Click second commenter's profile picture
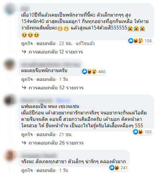165x174 pixels. [10, 64]
